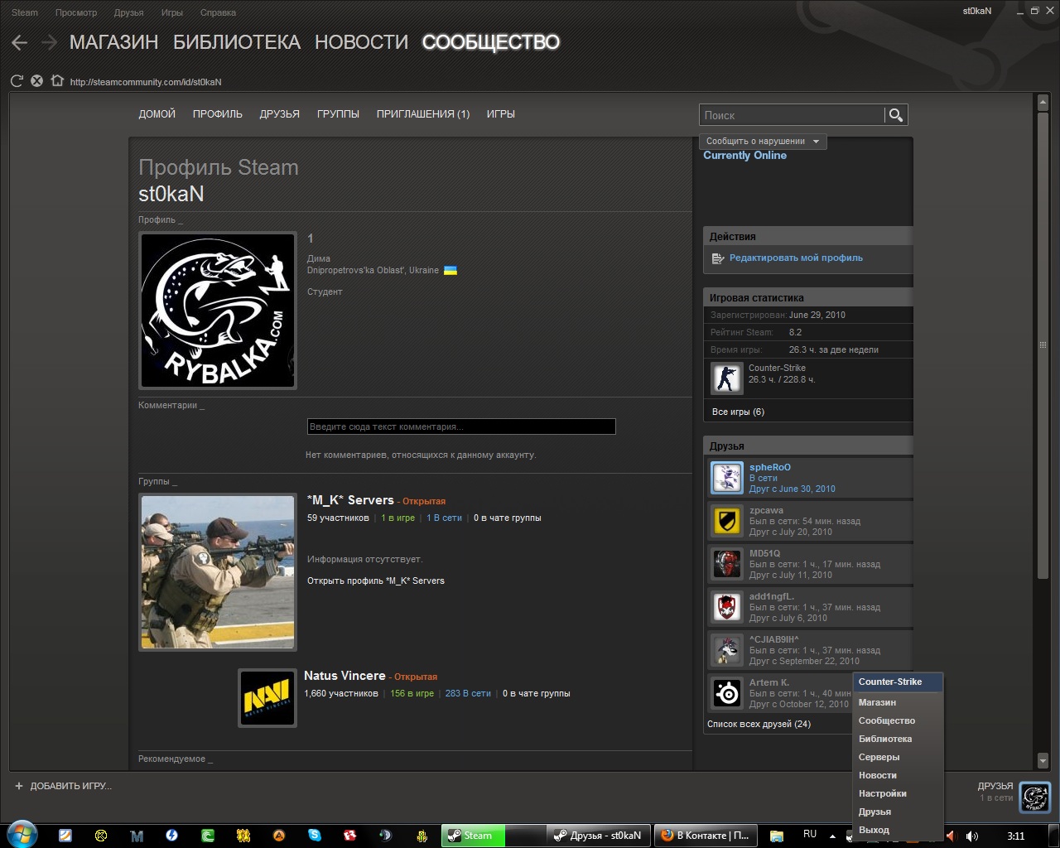This screenshot has width=1060, height=848.
Task: Click ДОБАВИТЬ ИГРУ... at the bottom
Action: [x=70, y=786]
